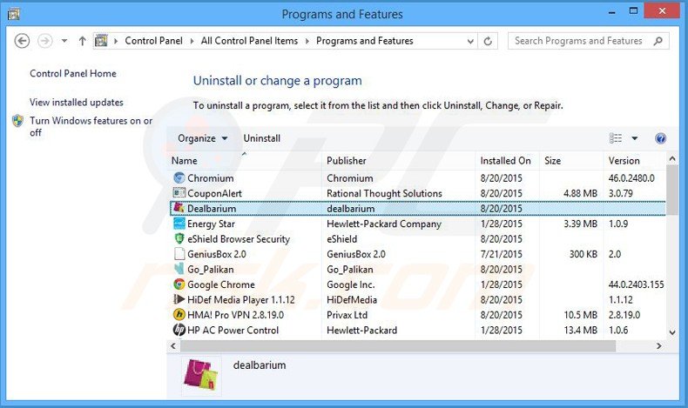
Task: Open the Organize dropdown menu
Action: [202, 138]
